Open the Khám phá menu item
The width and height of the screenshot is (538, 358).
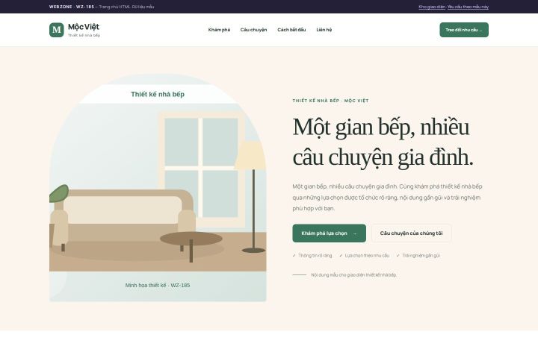coord(219,30)
